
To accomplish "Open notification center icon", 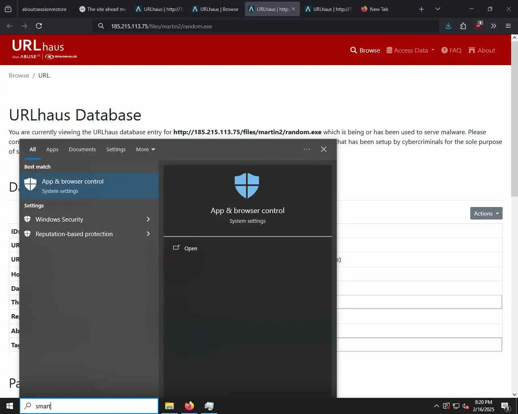I will [505, 406].
